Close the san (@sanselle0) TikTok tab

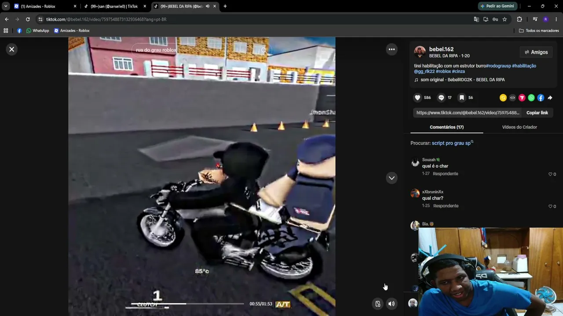tap(145, 7)
